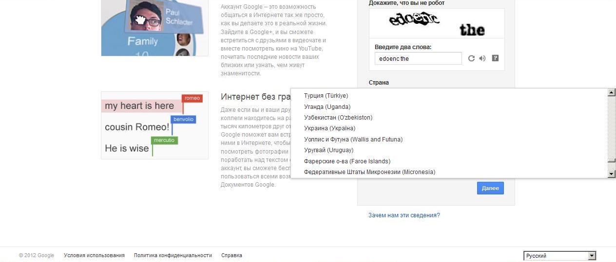Open the Условия использования footer link
This screenshot has height=262, width=616.
click(x=94, y=255)
